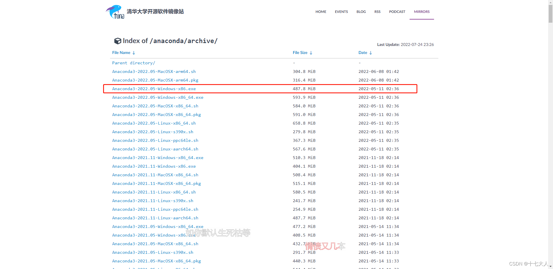
Task: Download Anaconda3-2022.05-MacOSX-arm64.pkg
Action: pyautogui.click(x=155, y=80)
